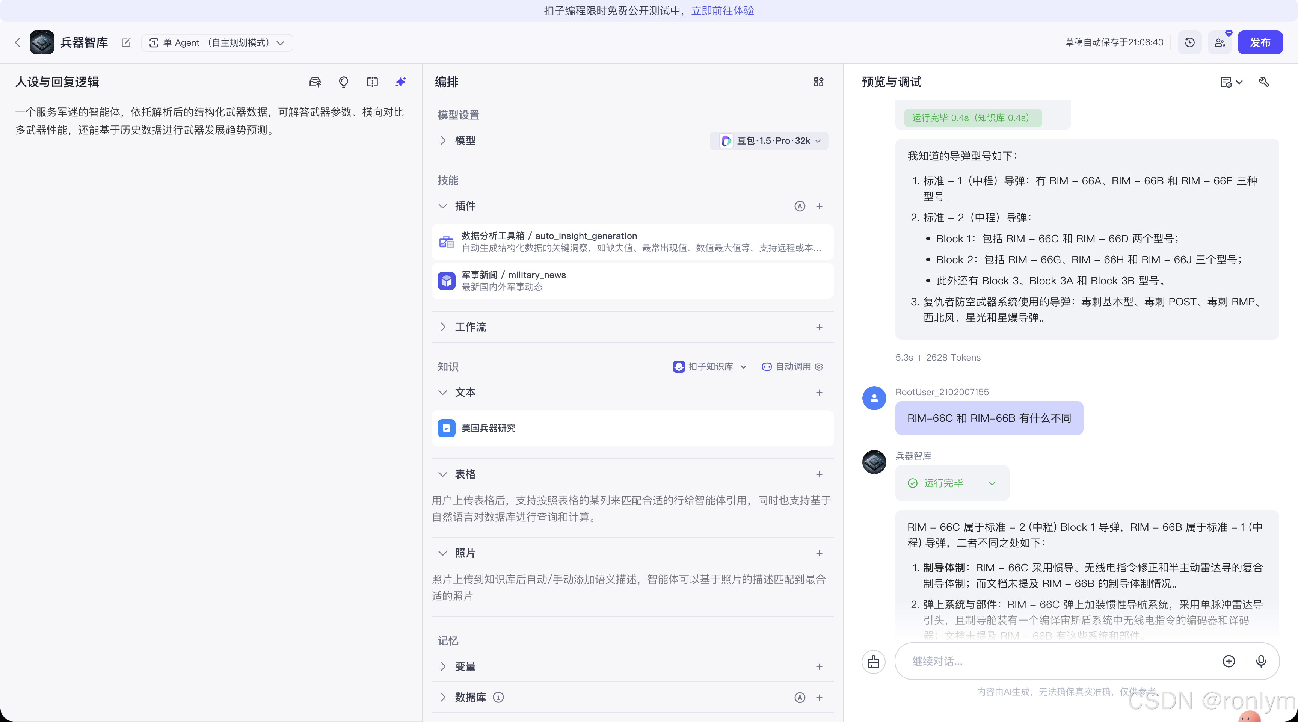Open the 美国兵器研究 knowledge base
Viewport: 1298px width, 722px height.
click(632, 428)
